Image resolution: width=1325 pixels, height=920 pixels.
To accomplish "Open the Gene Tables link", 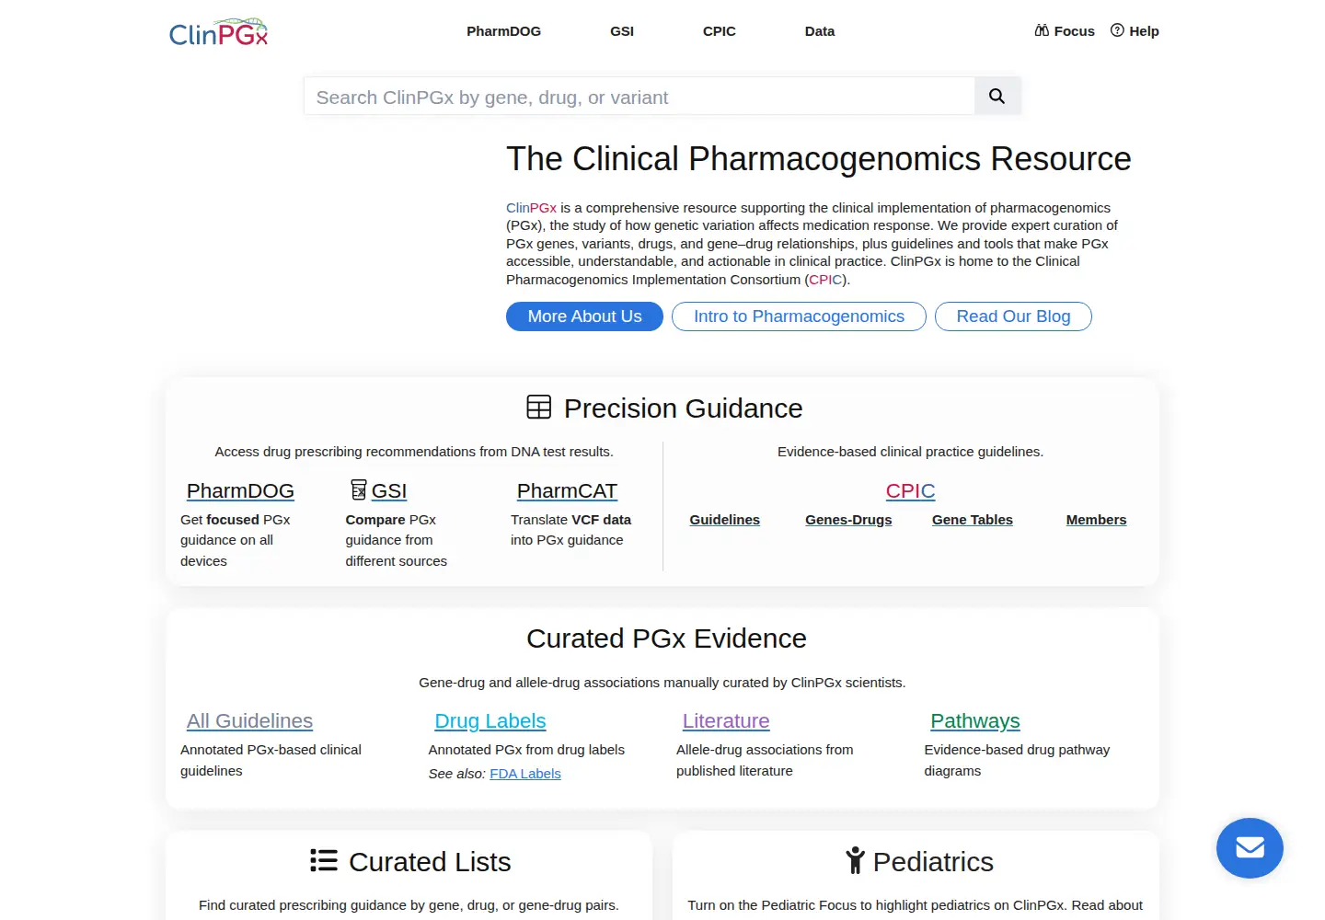I will click(973, 520).
